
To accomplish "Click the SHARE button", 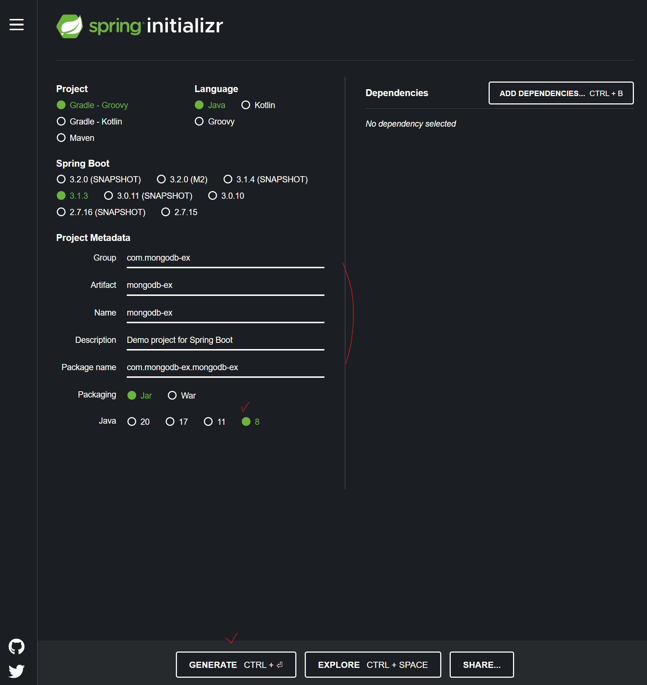I will (481, 664).
